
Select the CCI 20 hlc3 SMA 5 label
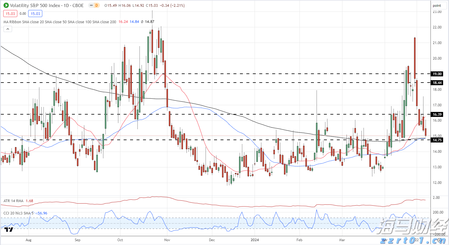coord(19,213)
